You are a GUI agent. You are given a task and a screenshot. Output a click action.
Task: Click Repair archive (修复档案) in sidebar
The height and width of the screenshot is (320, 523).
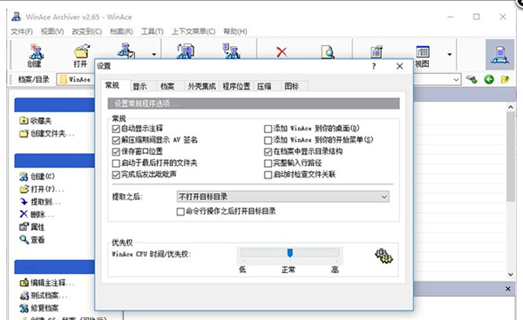tap(39, 308)
